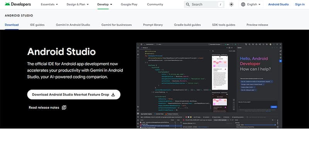Click the blue Submit button in screenshot

274,107
